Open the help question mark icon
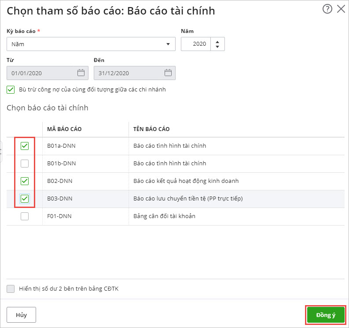This screenshot has height=328, width=349. coord(327,9)
